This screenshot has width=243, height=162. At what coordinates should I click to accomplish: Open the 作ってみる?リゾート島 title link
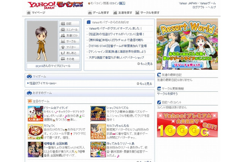tap(120, 143)
